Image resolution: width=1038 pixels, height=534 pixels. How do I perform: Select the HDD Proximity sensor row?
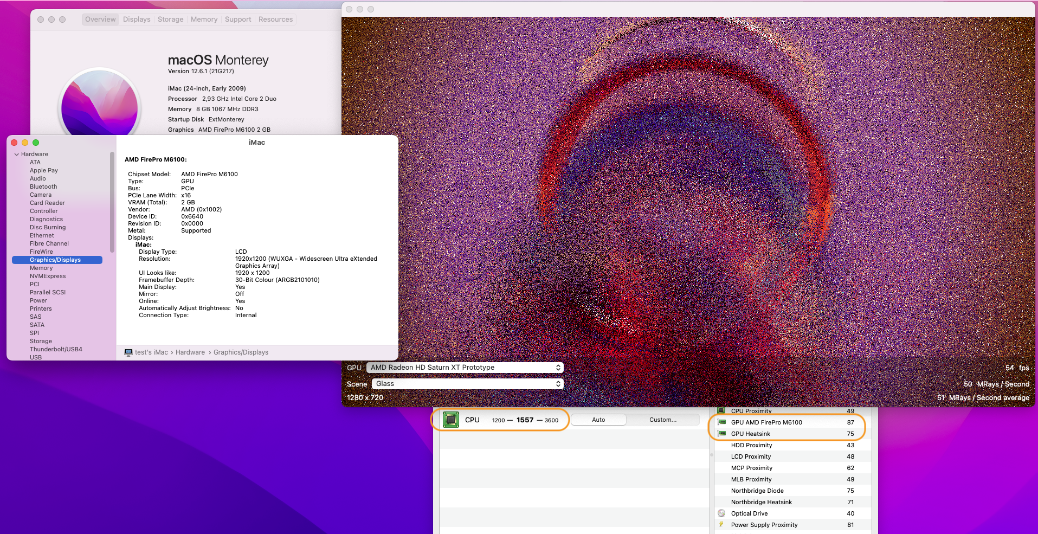(x=792, y=445)
